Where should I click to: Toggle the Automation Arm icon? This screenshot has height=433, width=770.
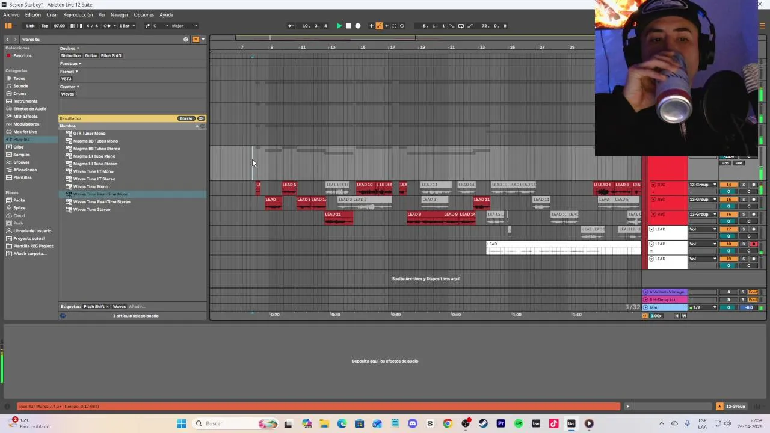[x=379, y=26]
